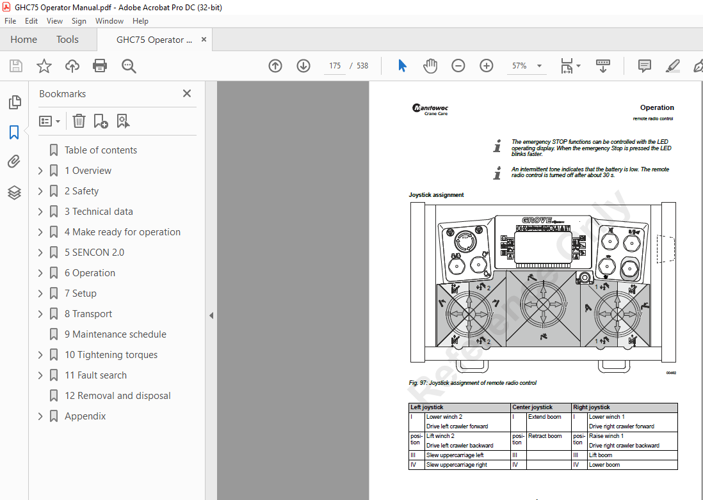Go to previous page arrow icon

coord(275,66)
